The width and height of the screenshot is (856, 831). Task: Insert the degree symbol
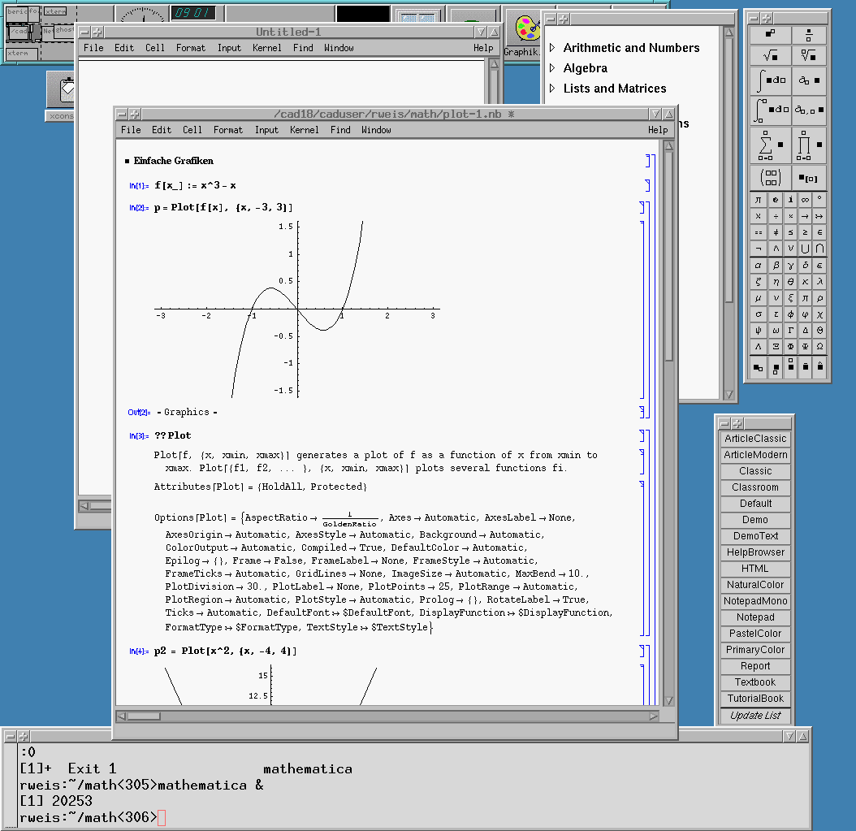[819, 200]
